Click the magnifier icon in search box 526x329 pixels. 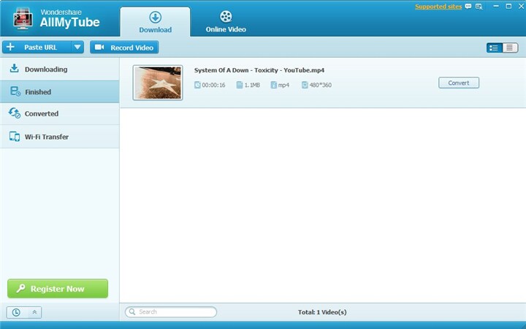pyautogui.click(x=132, y=312)
